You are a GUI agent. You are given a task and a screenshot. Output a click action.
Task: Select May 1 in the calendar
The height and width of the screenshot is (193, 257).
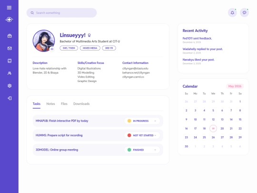coord(240,102)
